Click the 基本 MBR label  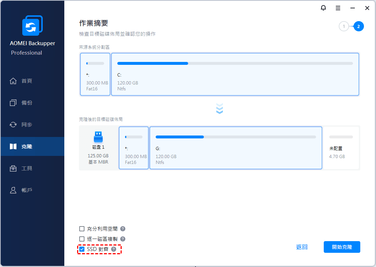[98, 162]
